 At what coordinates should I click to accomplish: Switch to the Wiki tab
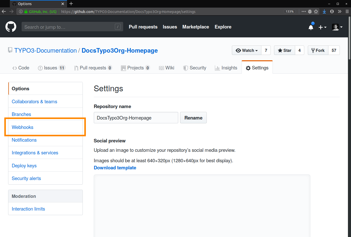pyautogui.click(x=167, y=68)
